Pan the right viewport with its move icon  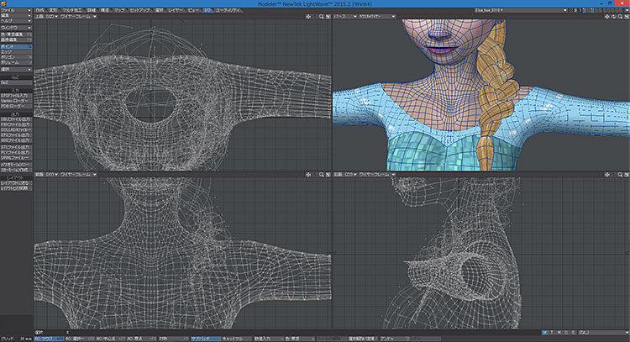[606, 175]
